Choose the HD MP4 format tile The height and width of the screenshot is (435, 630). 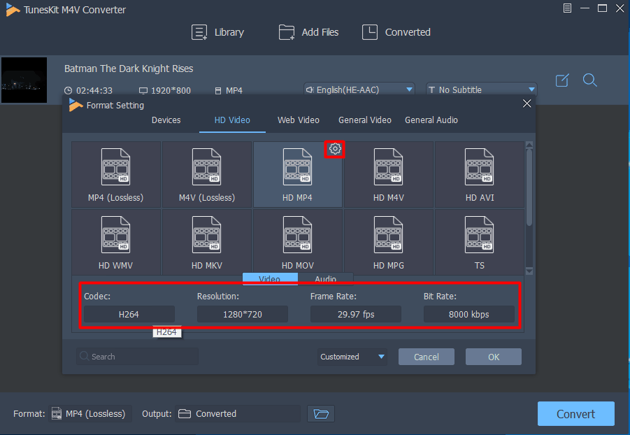click(x=297, y=174)
